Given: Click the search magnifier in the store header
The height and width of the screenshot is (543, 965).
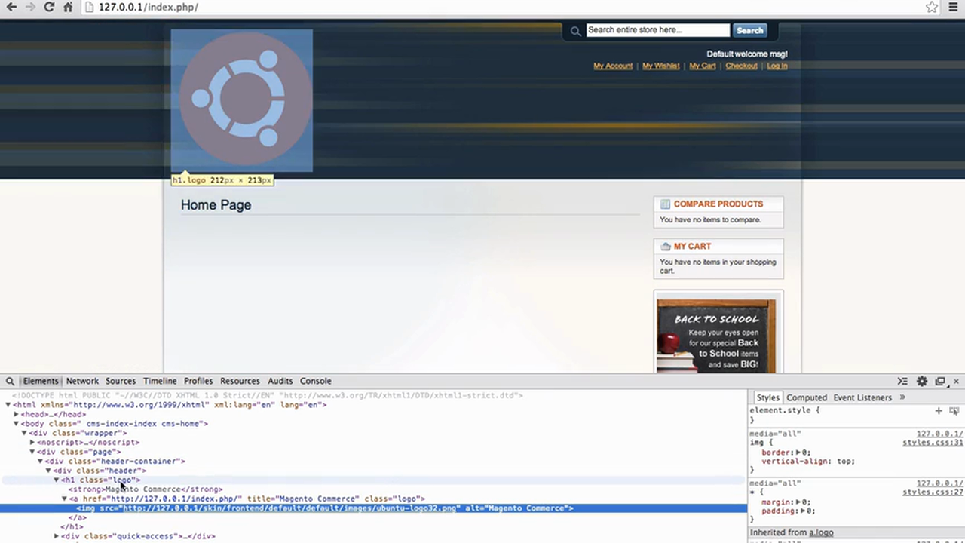Looking at the screenshot, I should tap(575, 30).
